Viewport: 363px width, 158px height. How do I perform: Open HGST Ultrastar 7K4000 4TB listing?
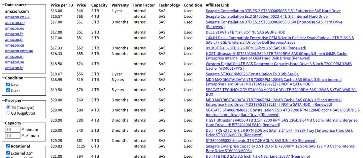[281, 123]
